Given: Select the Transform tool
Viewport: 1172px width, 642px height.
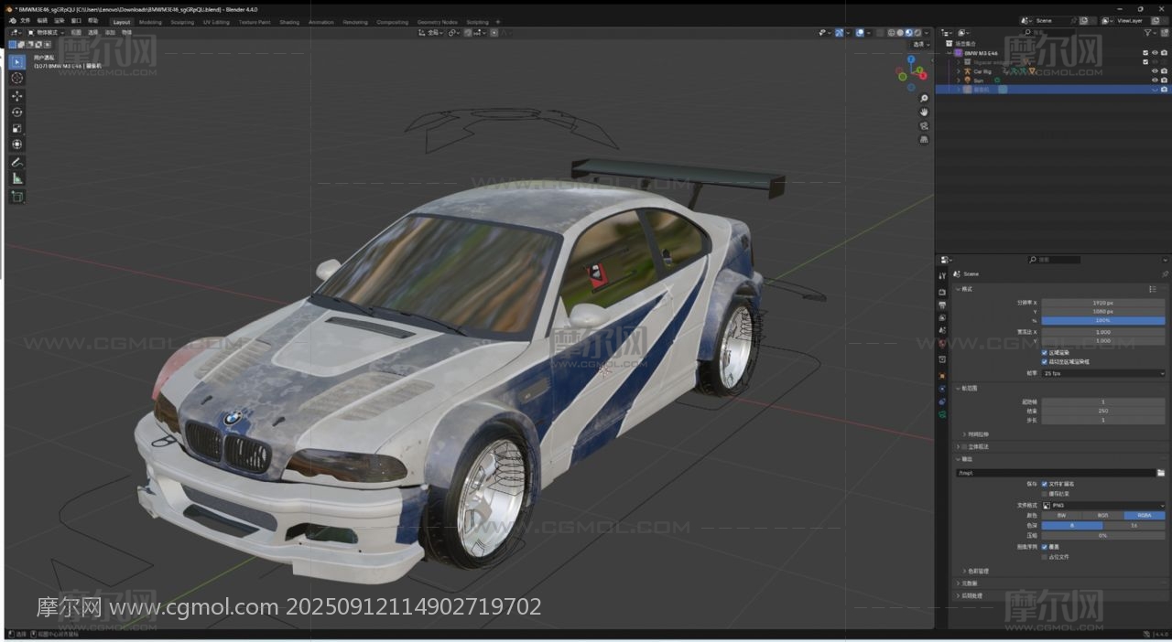Looking at the screenshot, I should 16,144.
